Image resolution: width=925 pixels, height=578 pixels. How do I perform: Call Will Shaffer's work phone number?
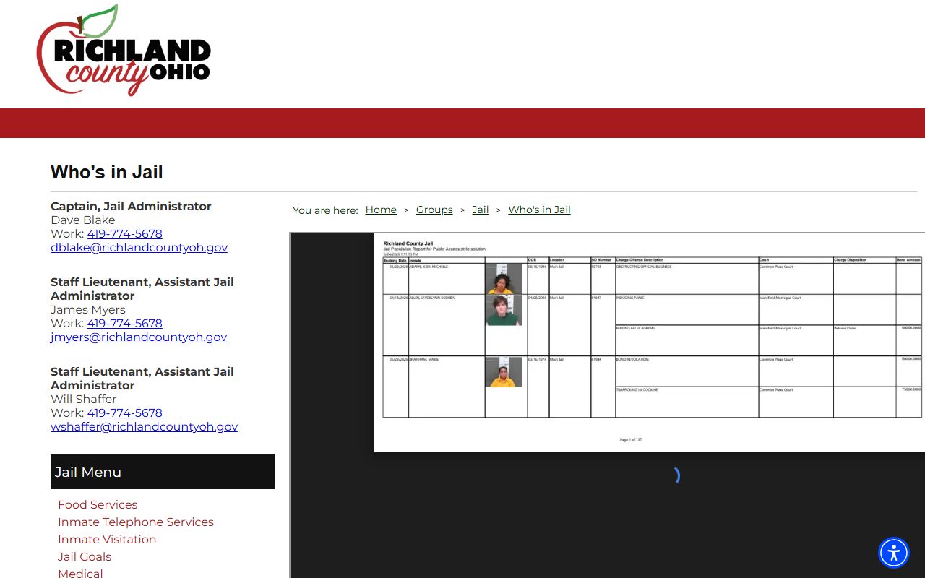click(124, 413)
